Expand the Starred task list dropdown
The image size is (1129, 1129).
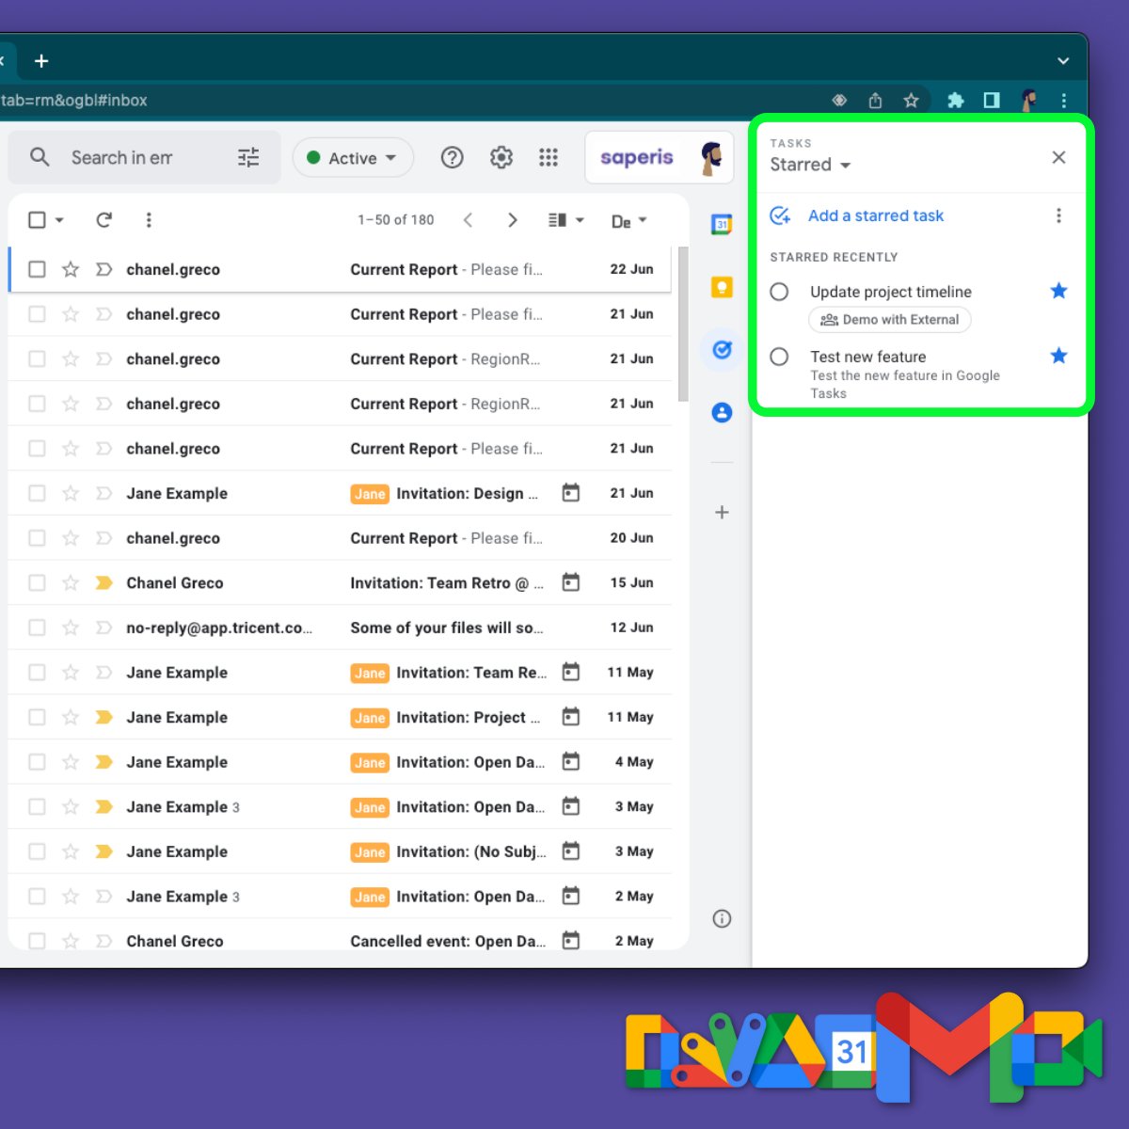click(810, 165)
